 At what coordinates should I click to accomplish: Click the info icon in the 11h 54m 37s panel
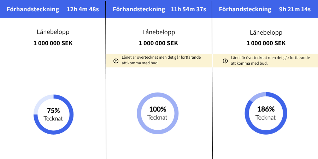pyautogui.click(x=116, y=61)
